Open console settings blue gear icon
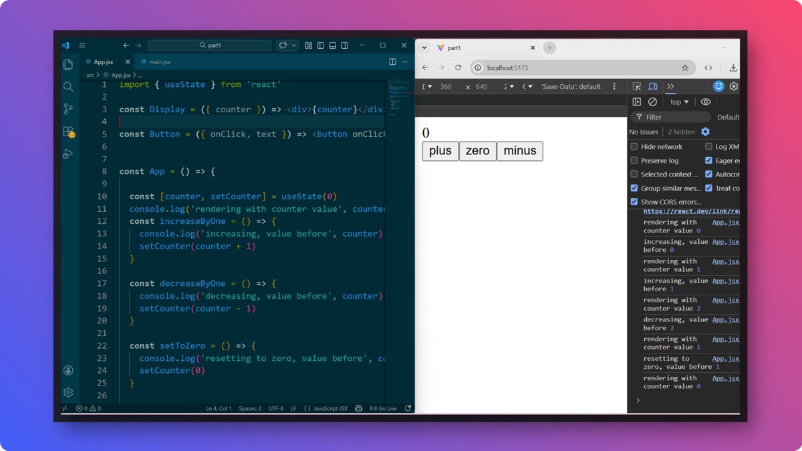The height and width of the screenshot is (451, 802). point(705,132)
